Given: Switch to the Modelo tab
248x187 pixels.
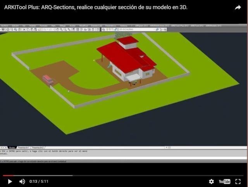Looking at the screenshot, I should pyautogui.click(x=12, y=148).
